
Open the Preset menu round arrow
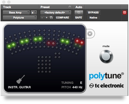click(70, 7)
